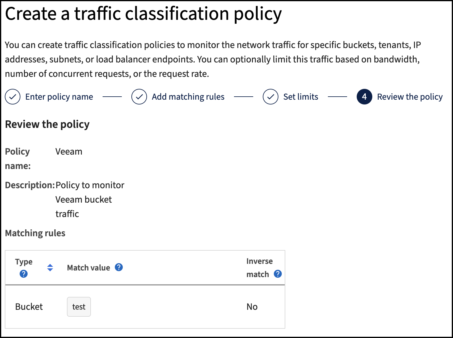453x338 pixels.
Task: Jump to the Add matching rules step
Action: (x=188, y=97)
